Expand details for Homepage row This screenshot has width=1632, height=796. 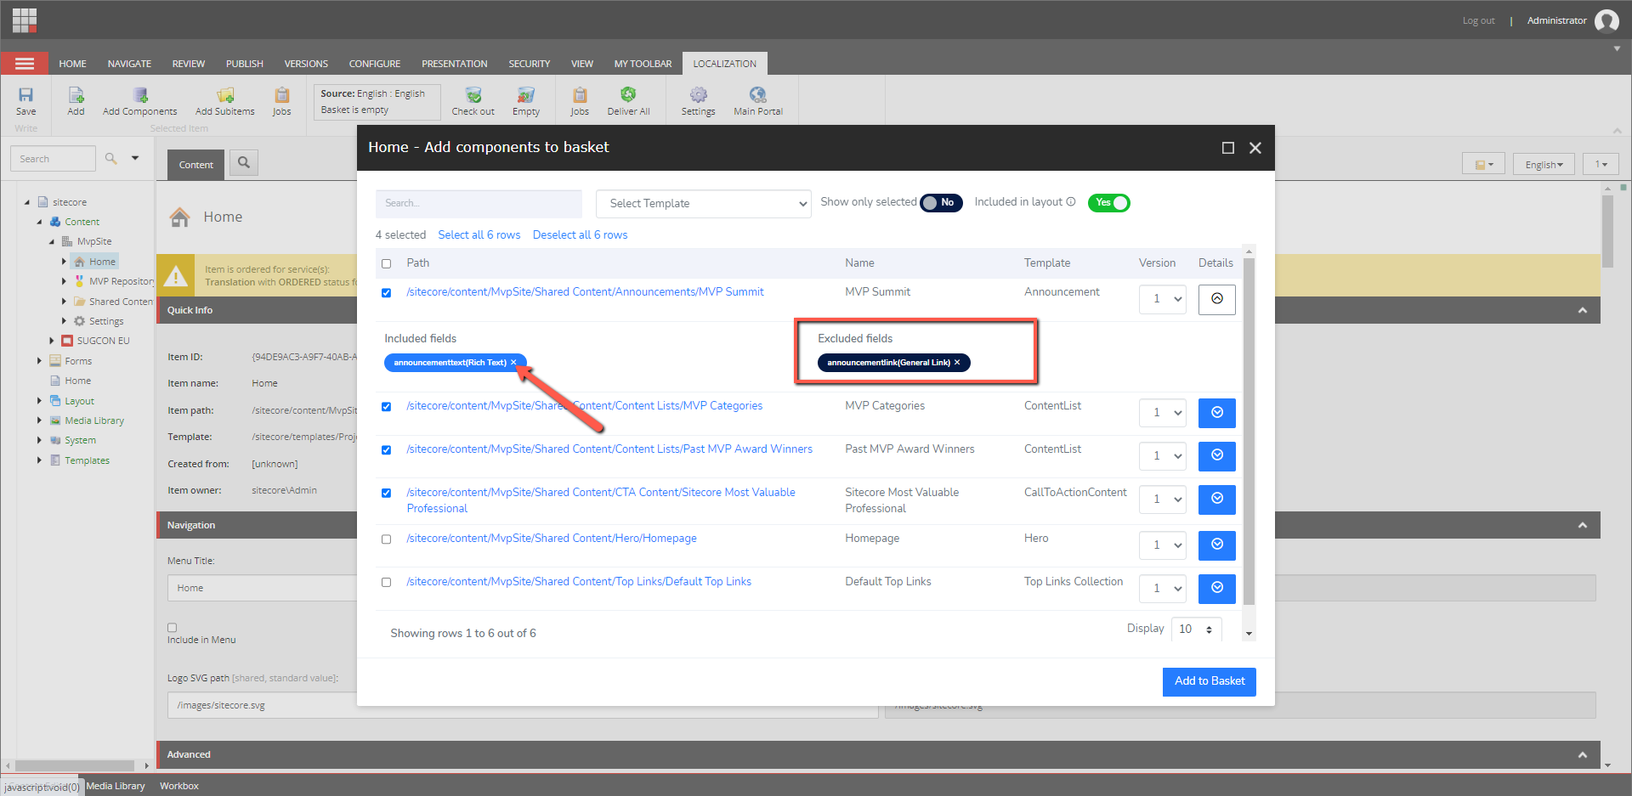[x=1217, y=545]
